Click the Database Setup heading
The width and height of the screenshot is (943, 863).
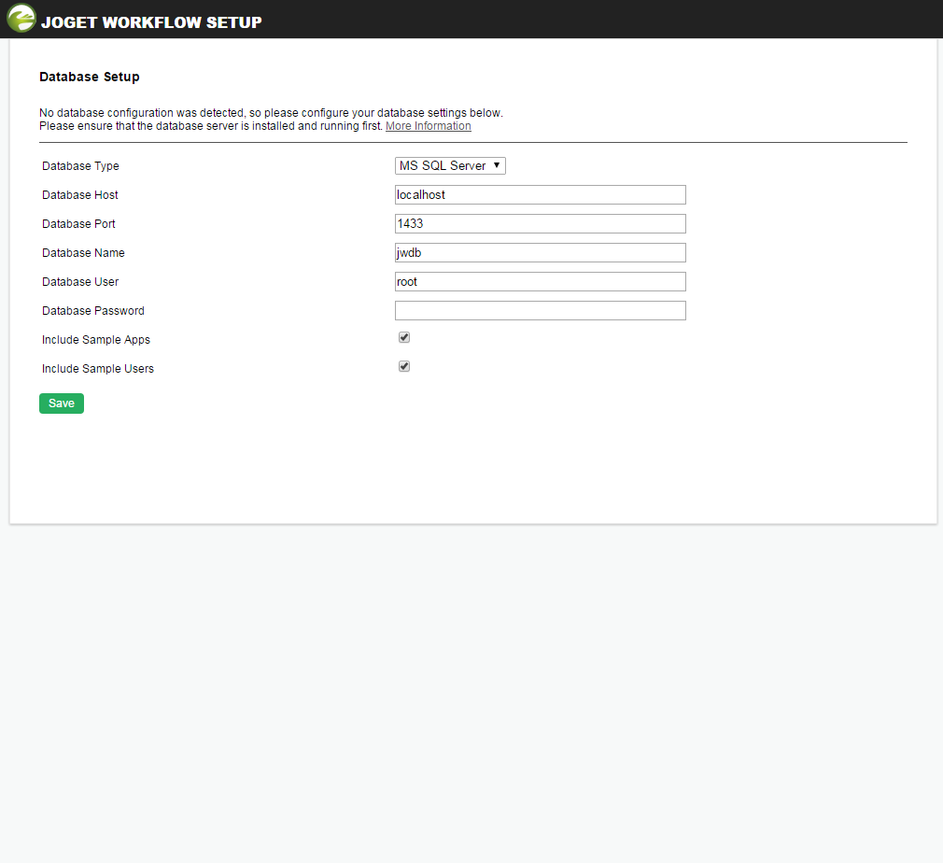(x=90, y=77)
